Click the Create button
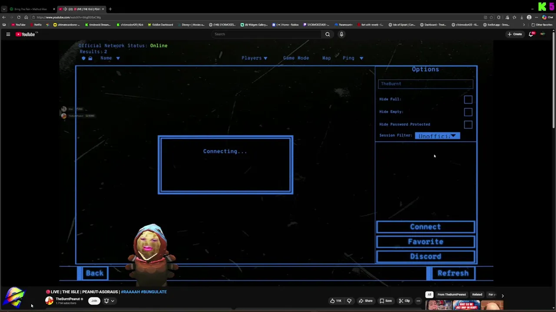The height and width of the screenshot is (312, 556). 515,34
